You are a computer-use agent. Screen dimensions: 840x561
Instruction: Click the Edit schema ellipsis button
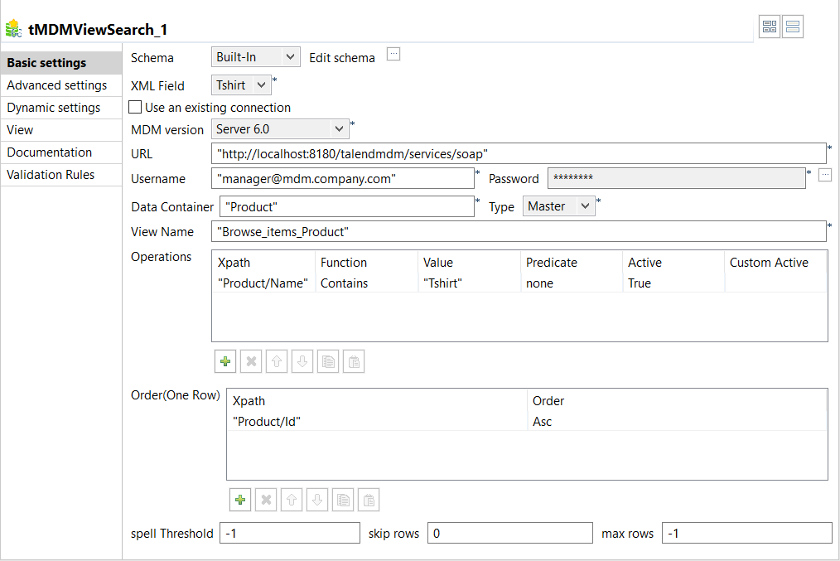pos(393,55)
